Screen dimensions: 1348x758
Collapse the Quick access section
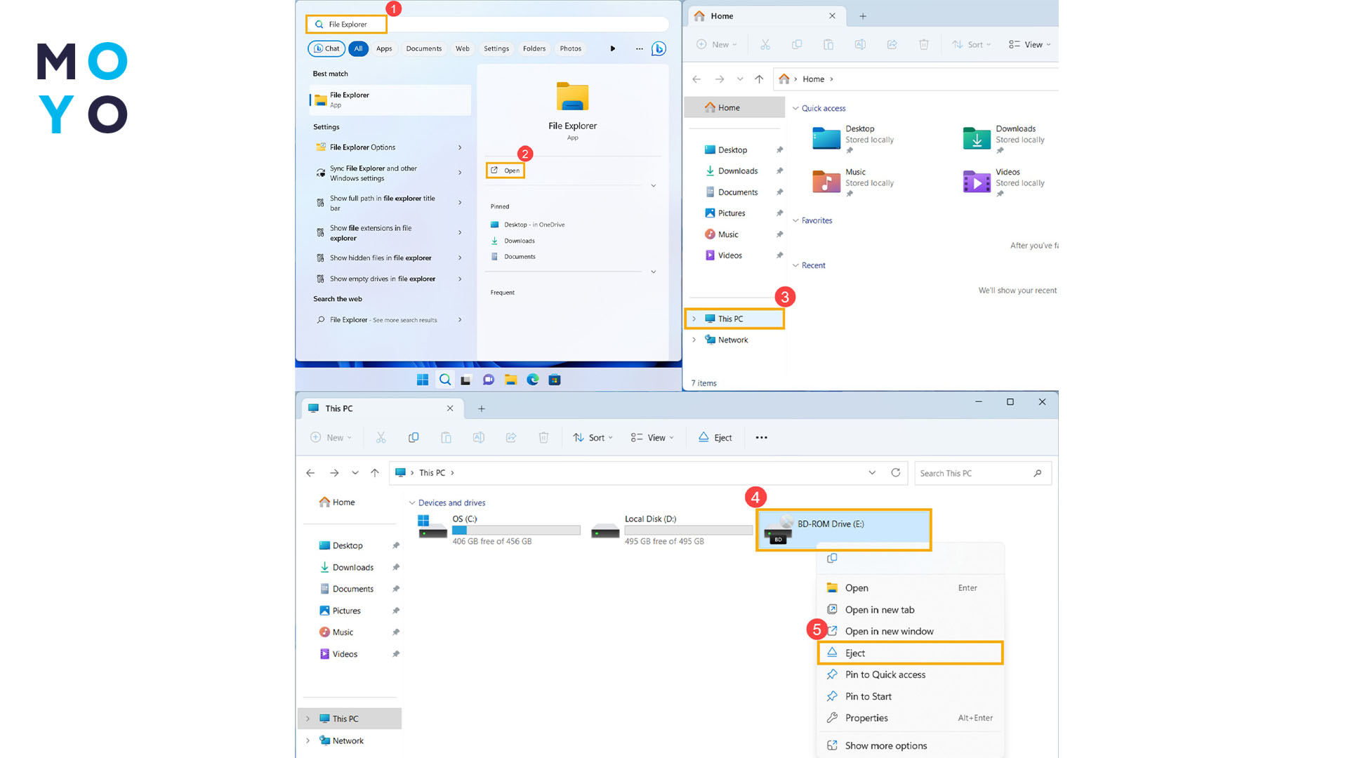click(795, 108)
